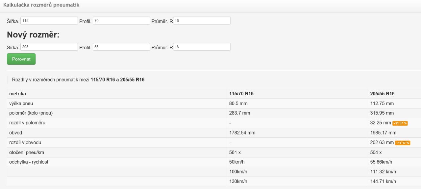Select the otočení pneu/km row label
Viewport: 421px width, 189px height.
click(26, 153)
